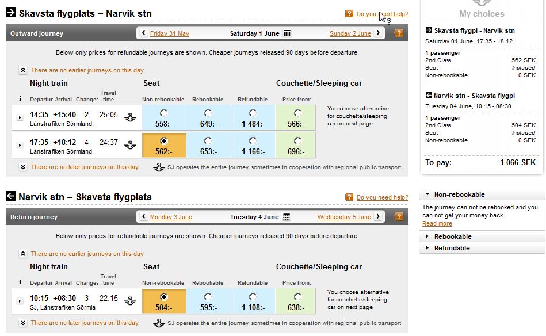Image resolution: width=546 pixels, height=336 pixels.
Task: Click orange help icon in Return journey bar
Action: (399, 216)
